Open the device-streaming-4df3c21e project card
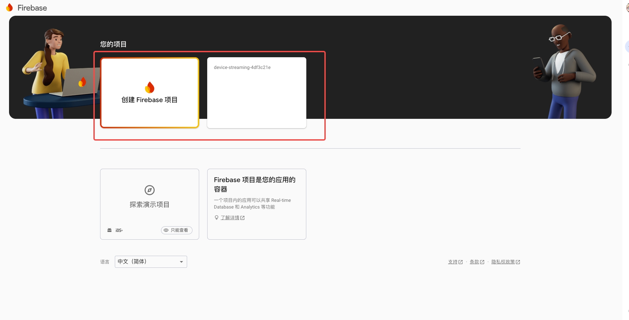The width and height of the screenshot is (629, 320). [x=257, y=93]
